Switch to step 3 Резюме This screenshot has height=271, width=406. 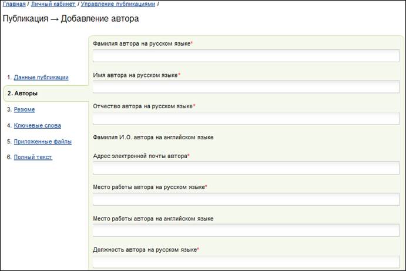click(24, 109)
